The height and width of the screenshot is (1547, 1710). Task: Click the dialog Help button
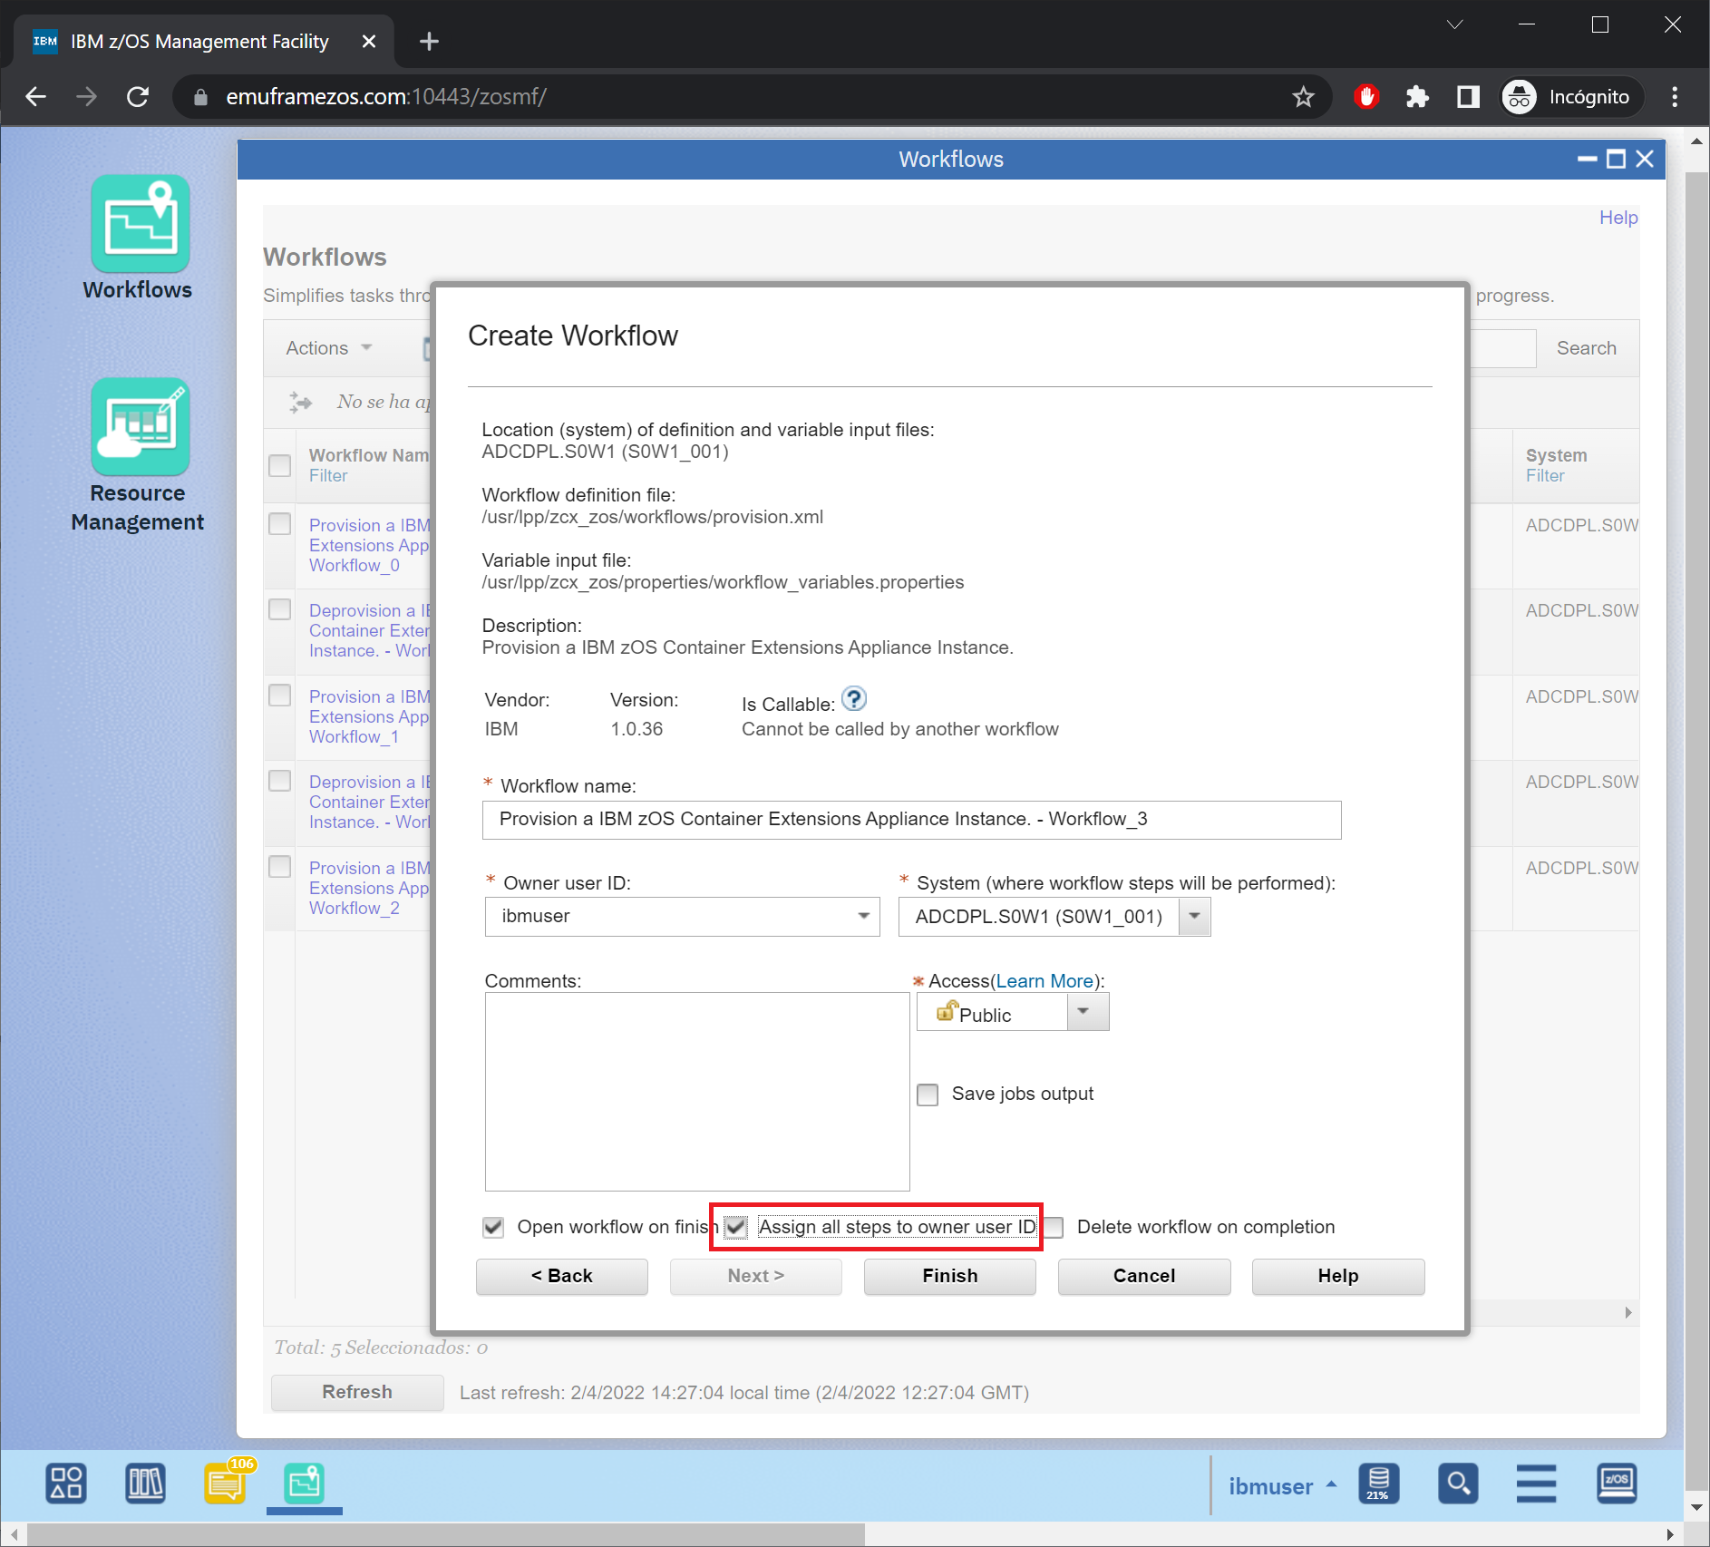(1337, 1276)
